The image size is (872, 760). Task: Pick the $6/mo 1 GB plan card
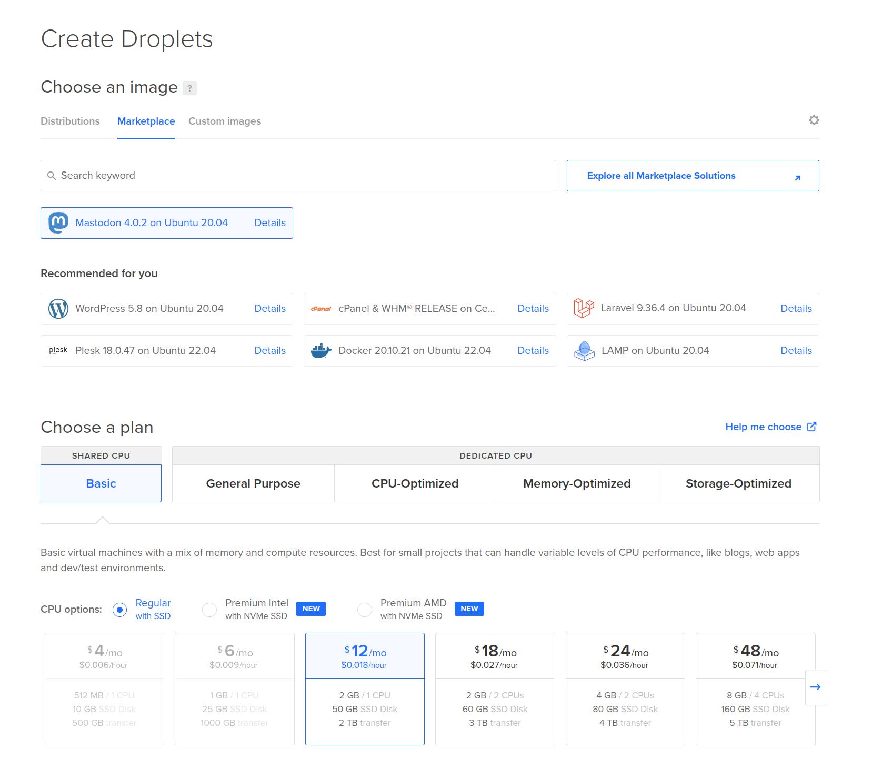[x=235, y=689]
